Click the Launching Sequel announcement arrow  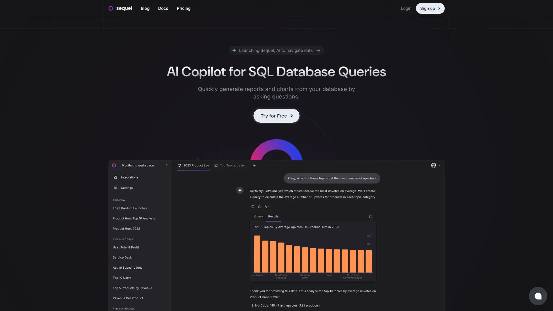[x=318, y=50]
